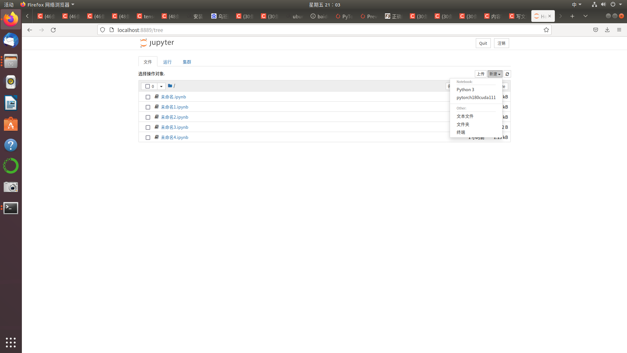Toggle the select-all checkbox in the header

148,86
